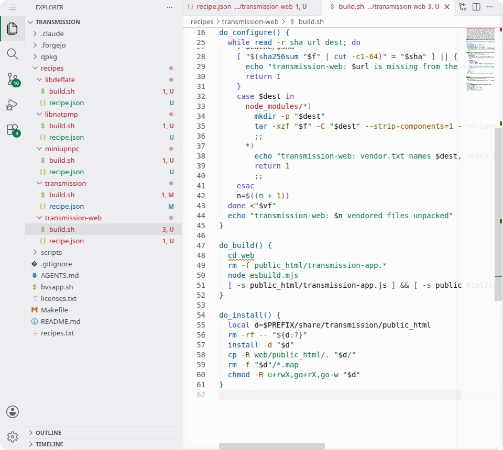503x450 pixels.
Task: Open the Search view in activity bar
Action: [13, 54]
